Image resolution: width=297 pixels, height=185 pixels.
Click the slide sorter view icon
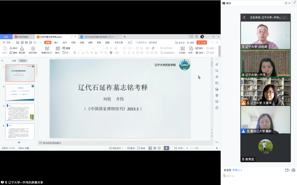click(155, 148)
